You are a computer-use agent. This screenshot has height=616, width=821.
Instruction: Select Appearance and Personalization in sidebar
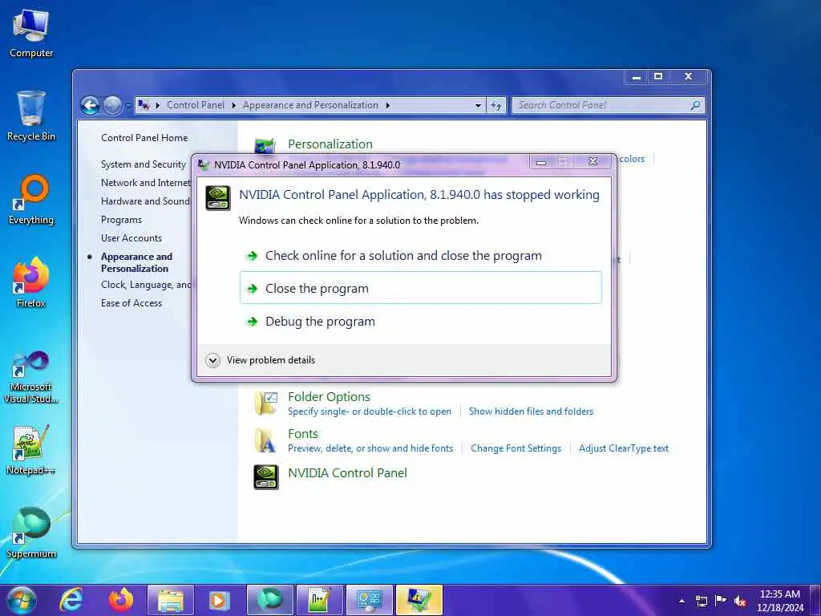click(x=136, y=262)
